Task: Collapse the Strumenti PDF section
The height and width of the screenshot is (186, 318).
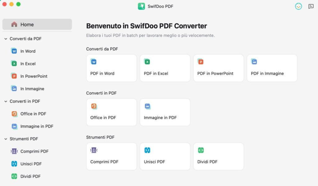Action: (6, 139)
